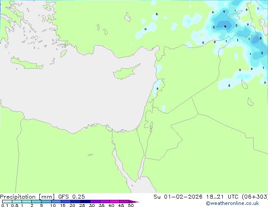Click the above-50 arrow tip of legend
Screen dimensions: 268x207
point(134,202)
